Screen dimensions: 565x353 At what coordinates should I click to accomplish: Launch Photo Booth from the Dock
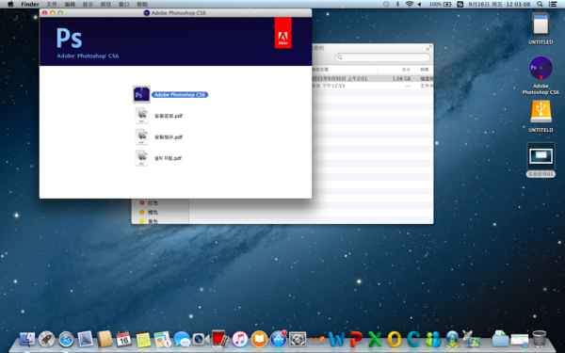pos(219,339)
